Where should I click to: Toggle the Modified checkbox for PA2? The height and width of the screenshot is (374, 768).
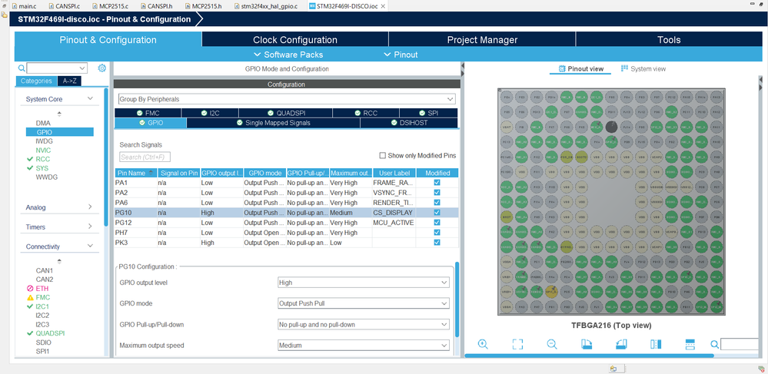coord(437,193)
